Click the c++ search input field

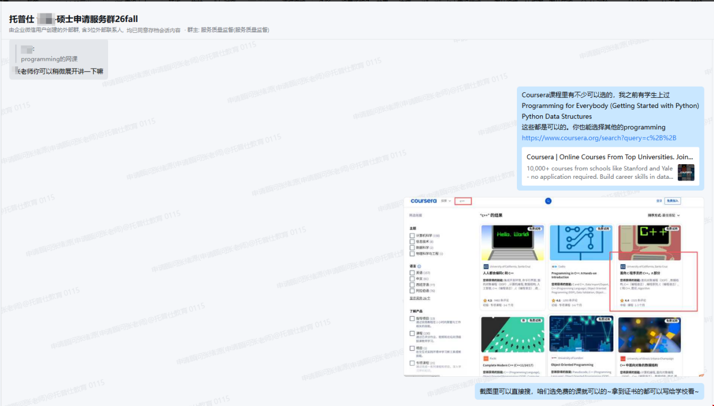pyautogui.click(x=463, y=201)
